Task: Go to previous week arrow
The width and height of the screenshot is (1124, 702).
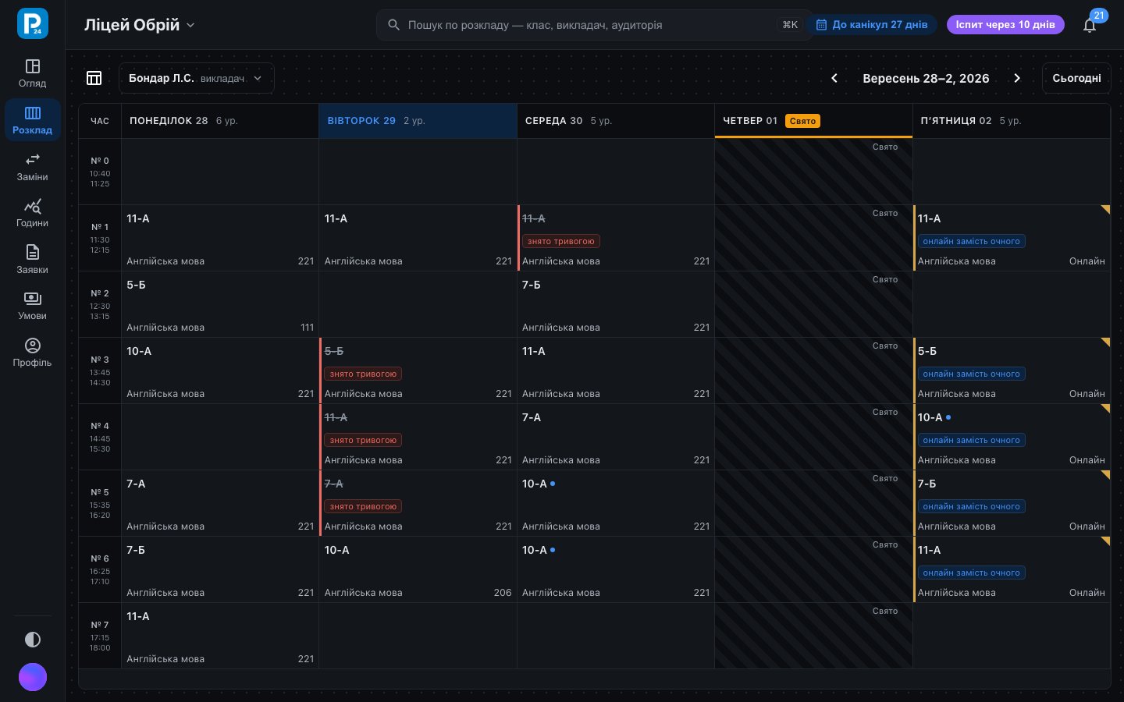Action: [x=834, y=78]
